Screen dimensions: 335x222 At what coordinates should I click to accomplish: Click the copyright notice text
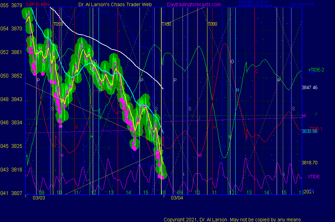click(x=233, y=220)
